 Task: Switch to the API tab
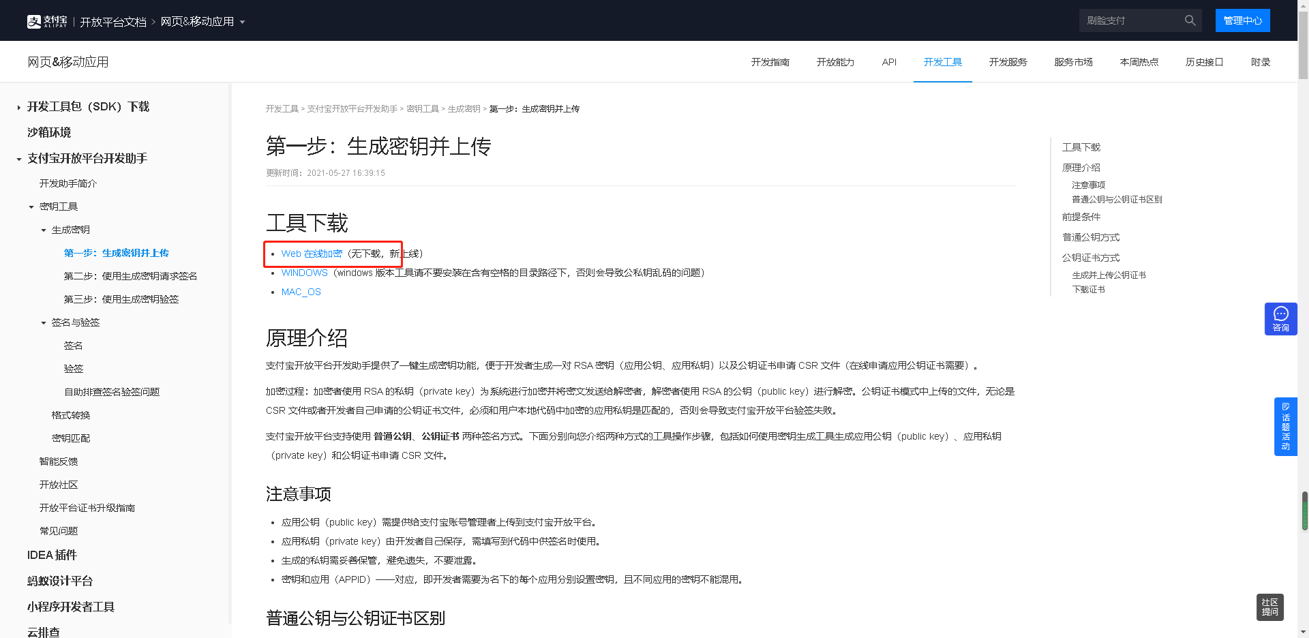pos(889,62)
